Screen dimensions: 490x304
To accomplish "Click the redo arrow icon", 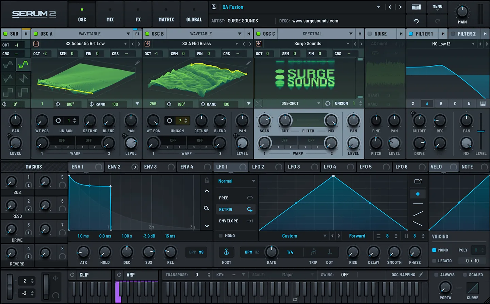I will pos(438,21).
